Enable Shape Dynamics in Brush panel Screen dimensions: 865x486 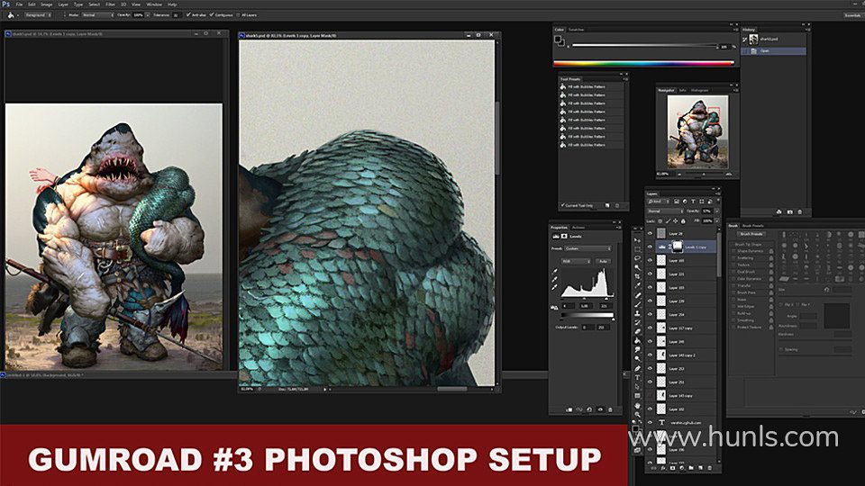tap(734, 251)
